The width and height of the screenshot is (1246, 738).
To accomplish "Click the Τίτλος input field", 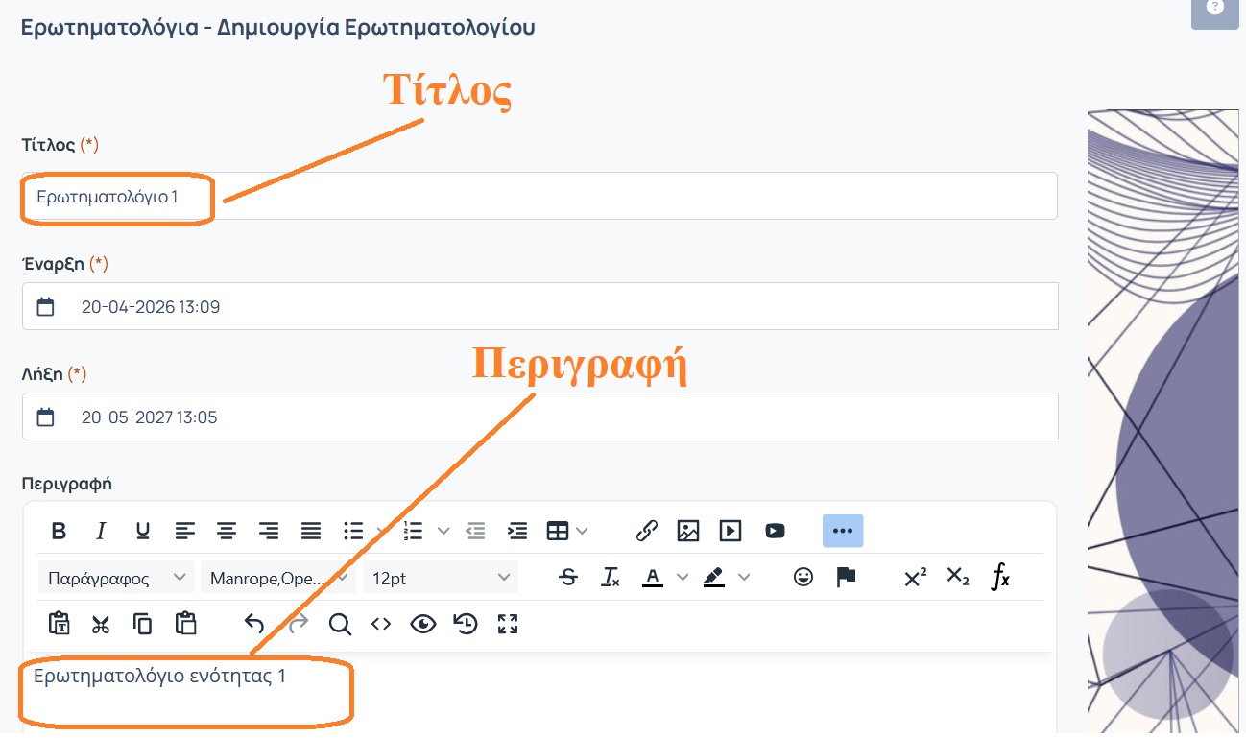I will click(614, 197).
